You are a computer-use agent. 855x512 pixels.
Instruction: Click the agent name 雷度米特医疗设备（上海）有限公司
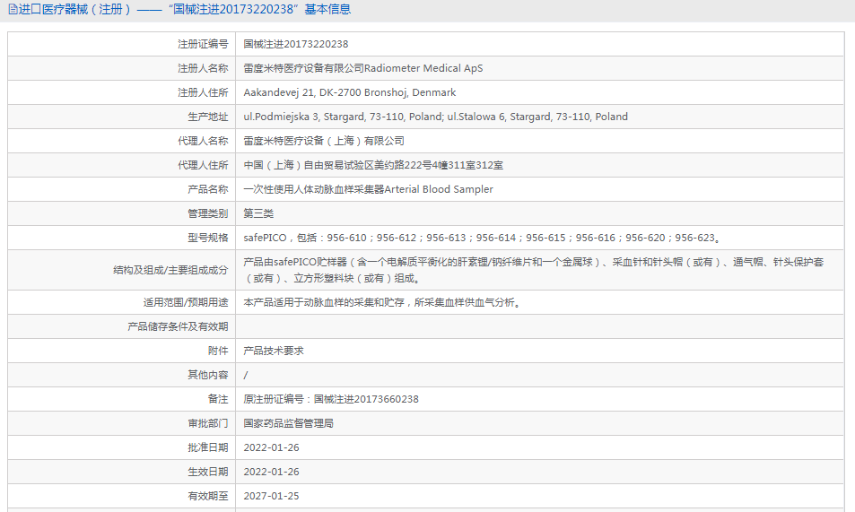click(324, 141)
